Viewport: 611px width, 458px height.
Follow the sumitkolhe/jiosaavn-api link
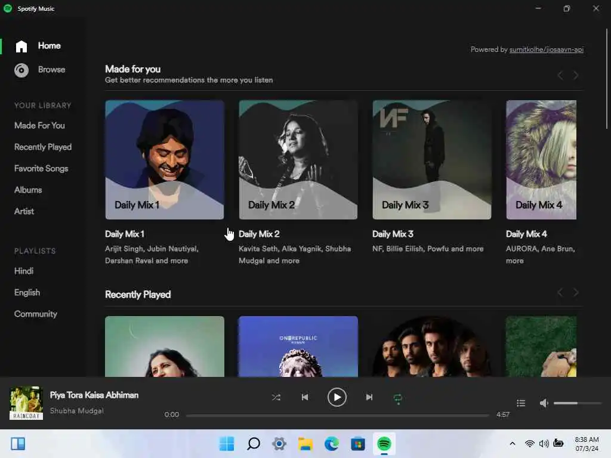546,49
